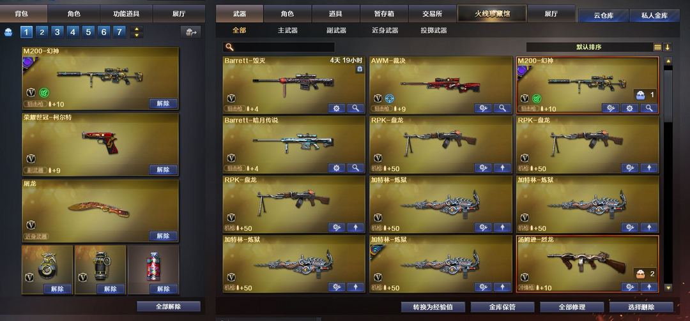This screenshot has width=690, height=321.
Task: Click the list view icon beside 默认排序
Action: pyautogui.click(x=657, y=47)
